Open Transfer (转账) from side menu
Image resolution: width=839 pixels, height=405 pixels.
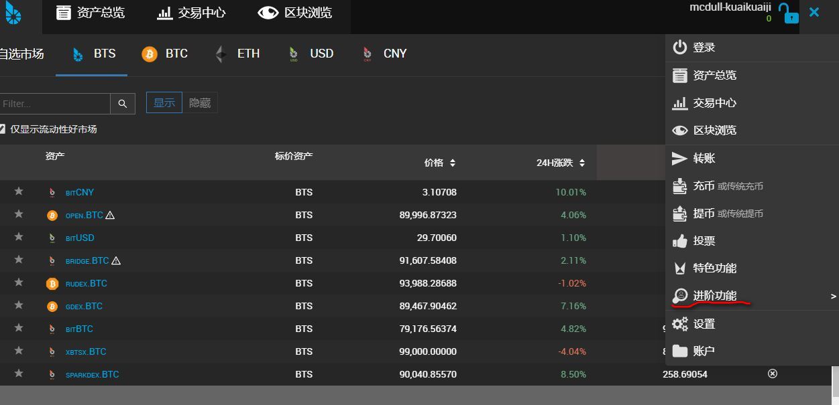(703, 158)
